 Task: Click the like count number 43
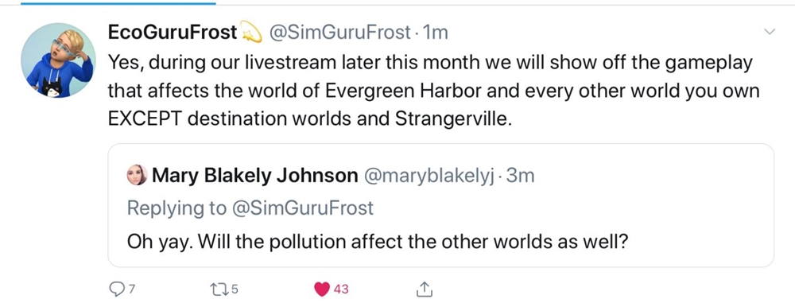coord(341,289)
